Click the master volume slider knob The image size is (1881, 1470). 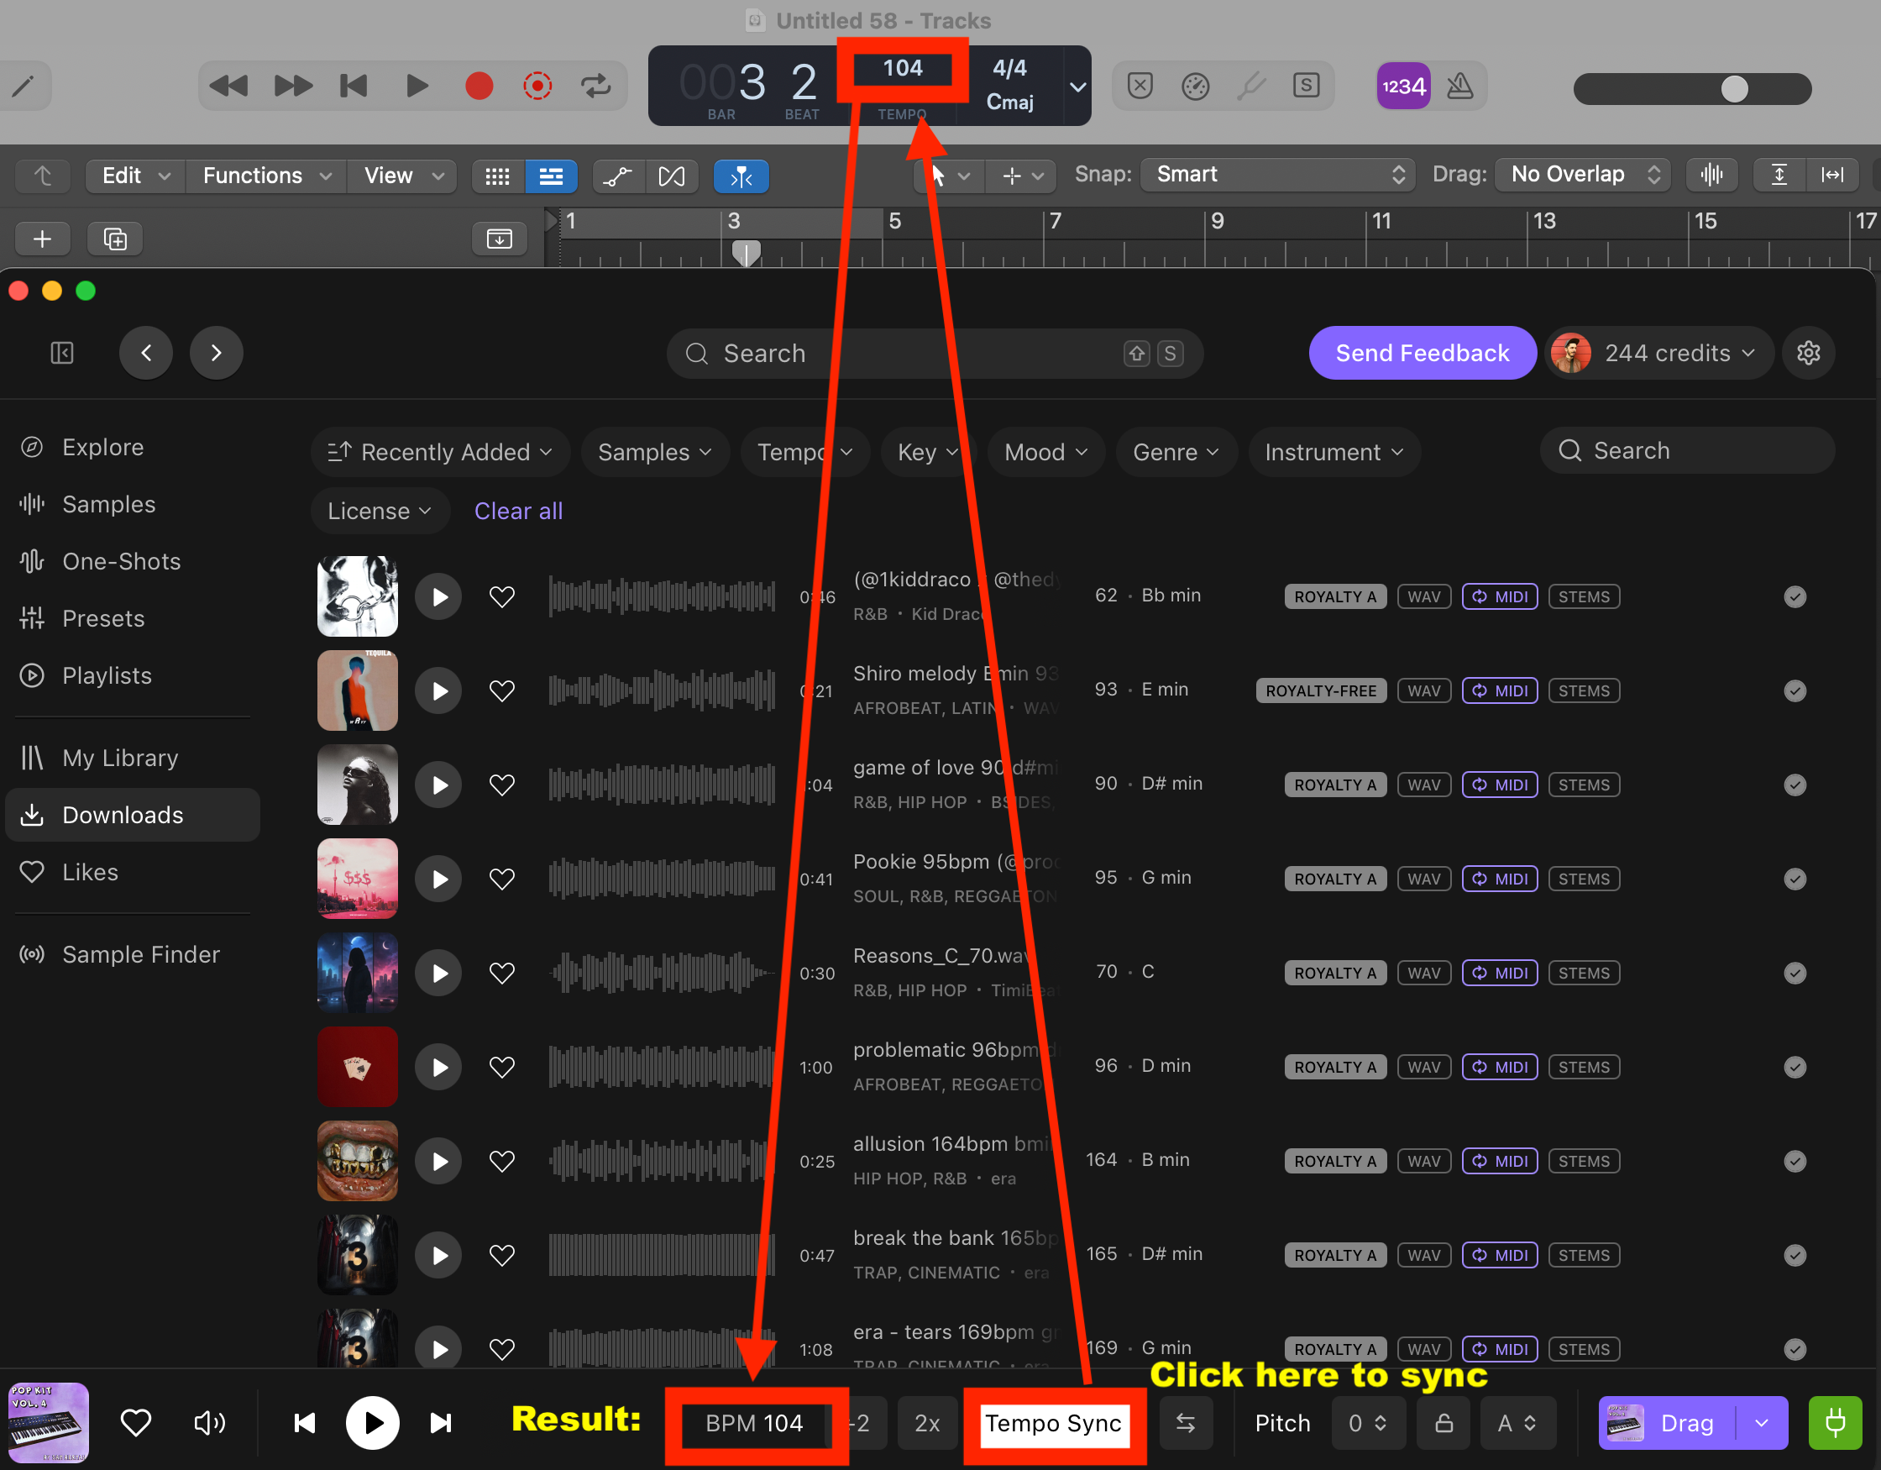(x=1734, y=89)
